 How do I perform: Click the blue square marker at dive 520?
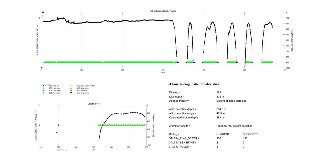[x=59, y=125]
